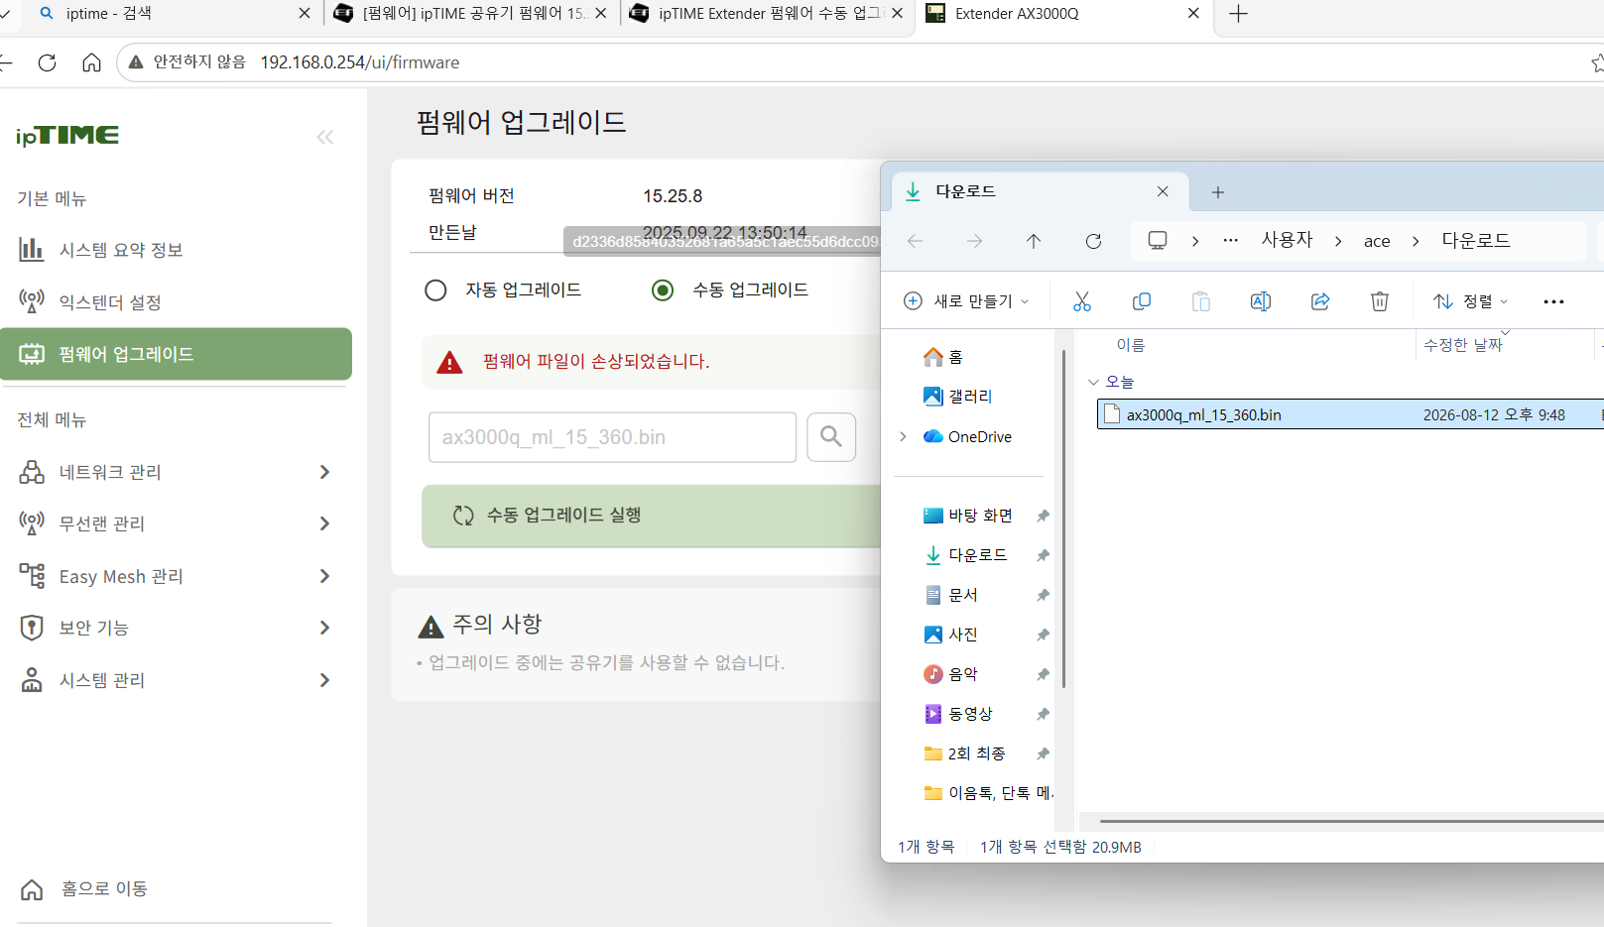Viewport: 1604px width, 927px height.
Task: Click the PC monitor icon in breadcrumb
Action: point(1158,241)
